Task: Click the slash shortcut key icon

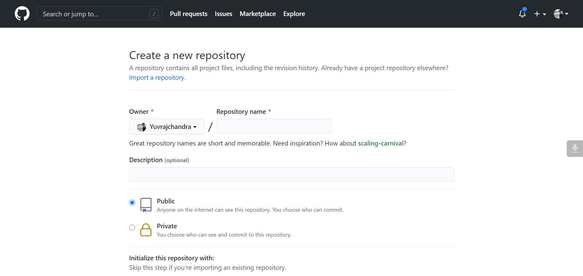Action: (154, 14)
